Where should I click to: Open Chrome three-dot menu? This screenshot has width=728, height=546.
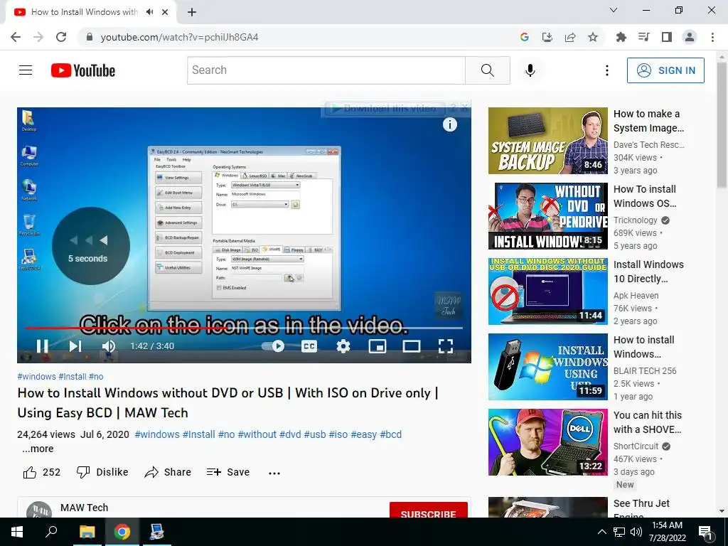[x=712, y=37]
